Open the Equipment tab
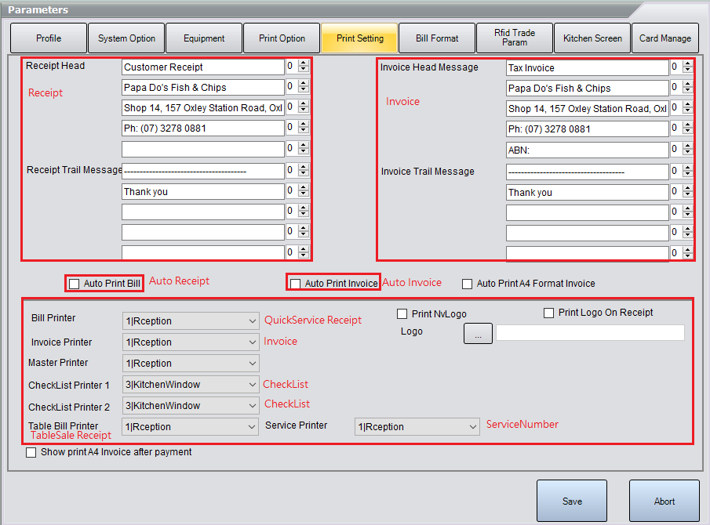The image size is (710, 525). coord(204,38)
